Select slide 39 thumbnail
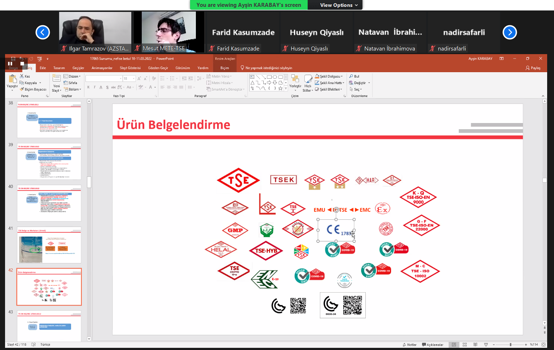The height and width of the screenshot is (350, 554). pos(49,161)
